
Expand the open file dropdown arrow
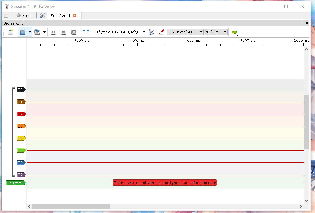[30, 32]
